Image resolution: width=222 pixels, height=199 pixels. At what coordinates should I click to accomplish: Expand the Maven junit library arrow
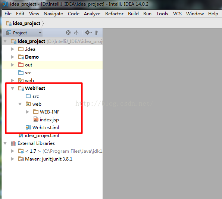click(x=13, y=159)
